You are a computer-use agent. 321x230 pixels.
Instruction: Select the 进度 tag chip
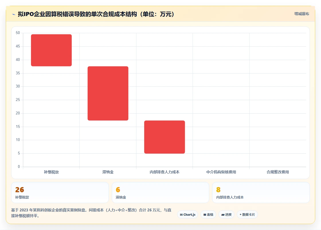point(226,215)
